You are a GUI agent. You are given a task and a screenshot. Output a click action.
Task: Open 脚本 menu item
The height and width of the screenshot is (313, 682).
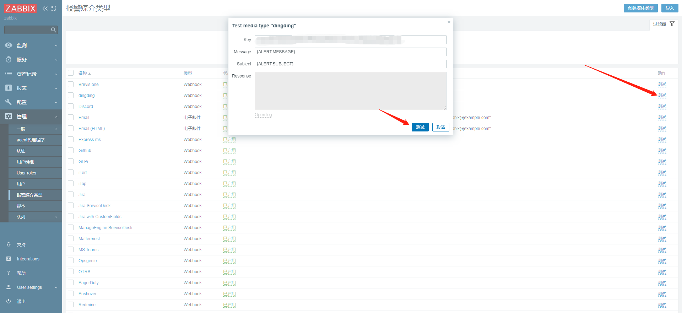point(35,206)
